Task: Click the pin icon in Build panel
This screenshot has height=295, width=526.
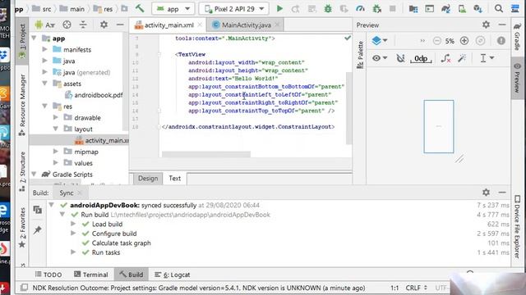Action: click(38, 229)
